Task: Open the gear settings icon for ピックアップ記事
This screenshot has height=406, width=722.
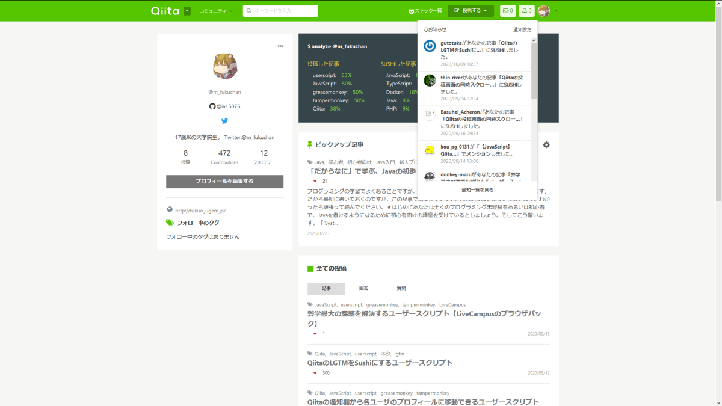Action: tap(546, 145)
